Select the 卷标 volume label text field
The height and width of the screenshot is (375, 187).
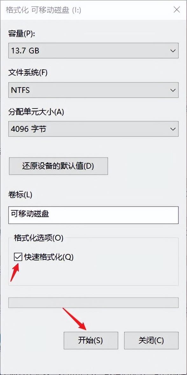[x=93, y=215]
